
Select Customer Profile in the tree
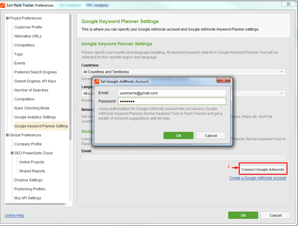pos(28,27)
